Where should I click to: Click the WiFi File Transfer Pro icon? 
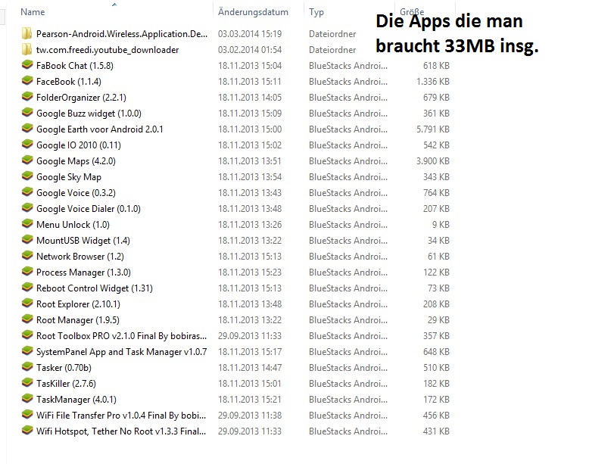tap(27, 414)
